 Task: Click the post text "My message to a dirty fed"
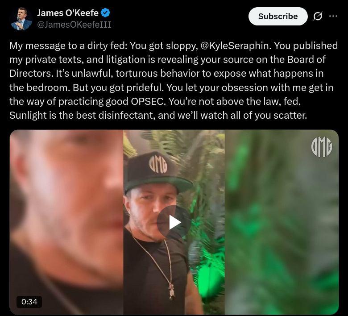tap(68, 46)
